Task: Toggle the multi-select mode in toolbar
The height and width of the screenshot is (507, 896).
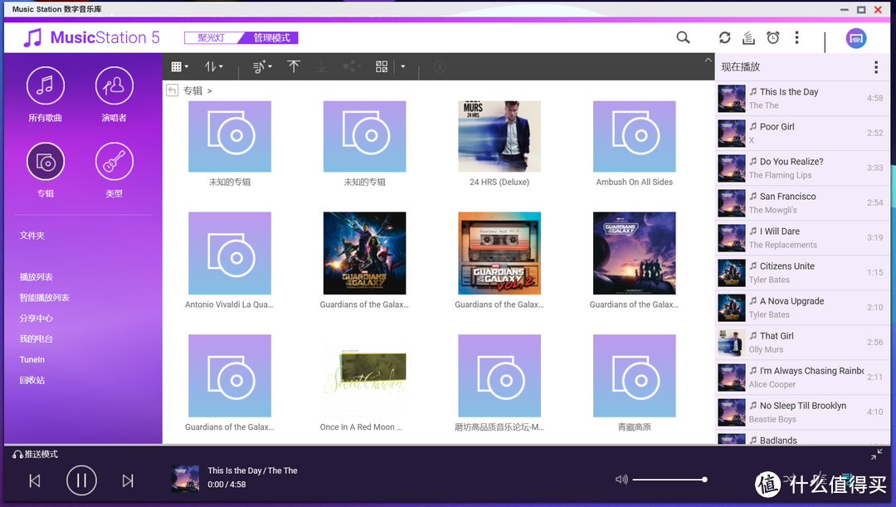Action: (382, 66)
